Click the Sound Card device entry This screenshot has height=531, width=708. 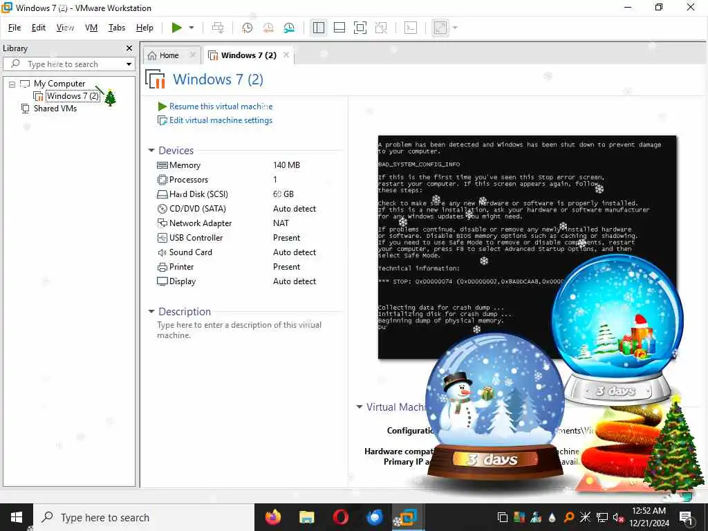(x=190, y=252)
